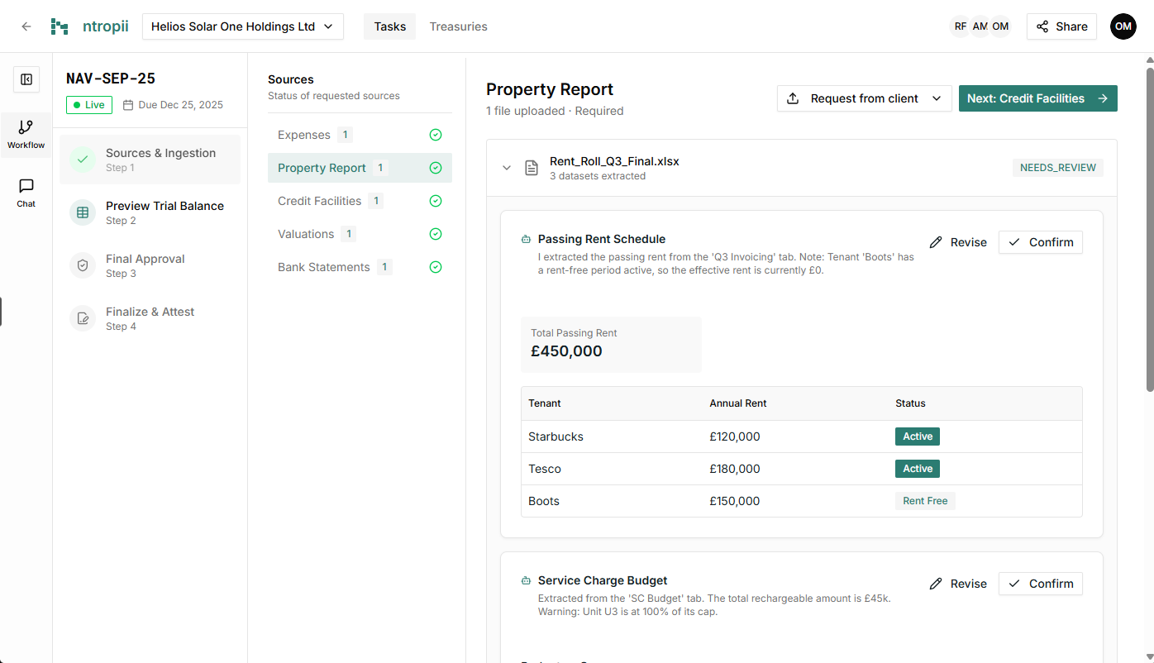Click the Valuations green check status

point(436,234)
